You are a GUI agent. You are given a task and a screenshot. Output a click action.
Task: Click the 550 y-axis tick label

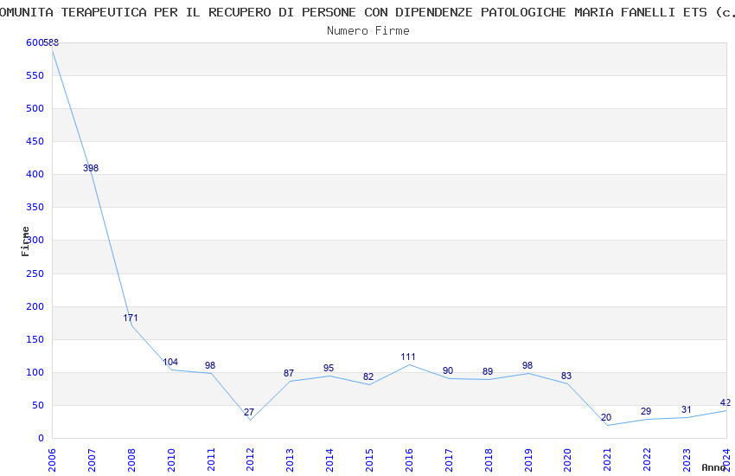click(35, 75)
